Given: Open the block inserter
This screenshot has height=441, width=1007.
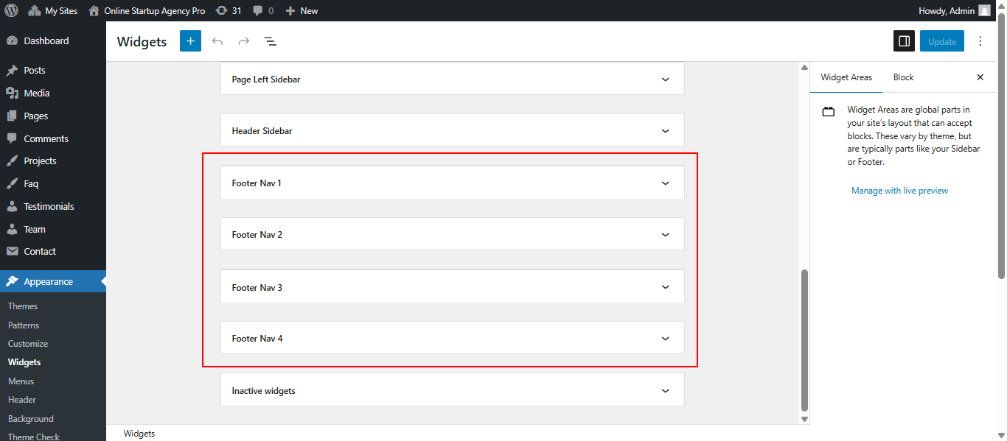Looking at the screenshot, I should pyautogui.click(x=190, y=40).
